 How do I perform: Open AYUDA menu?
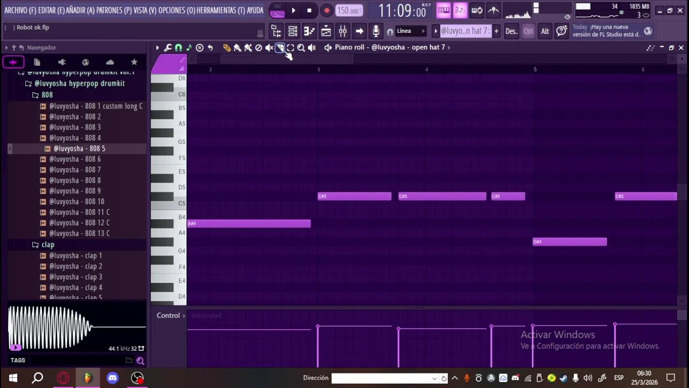[x=255, y=10]
